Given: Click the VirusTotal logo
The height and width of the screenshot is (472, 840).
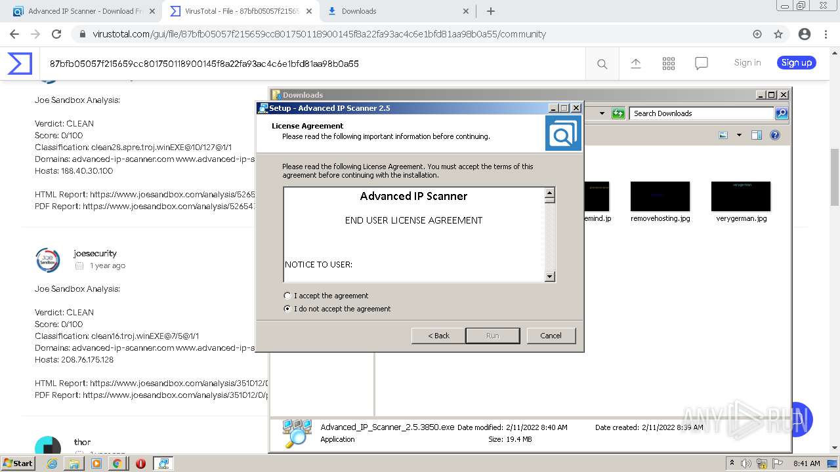Looking at the screenshot, I should (20, 64).
